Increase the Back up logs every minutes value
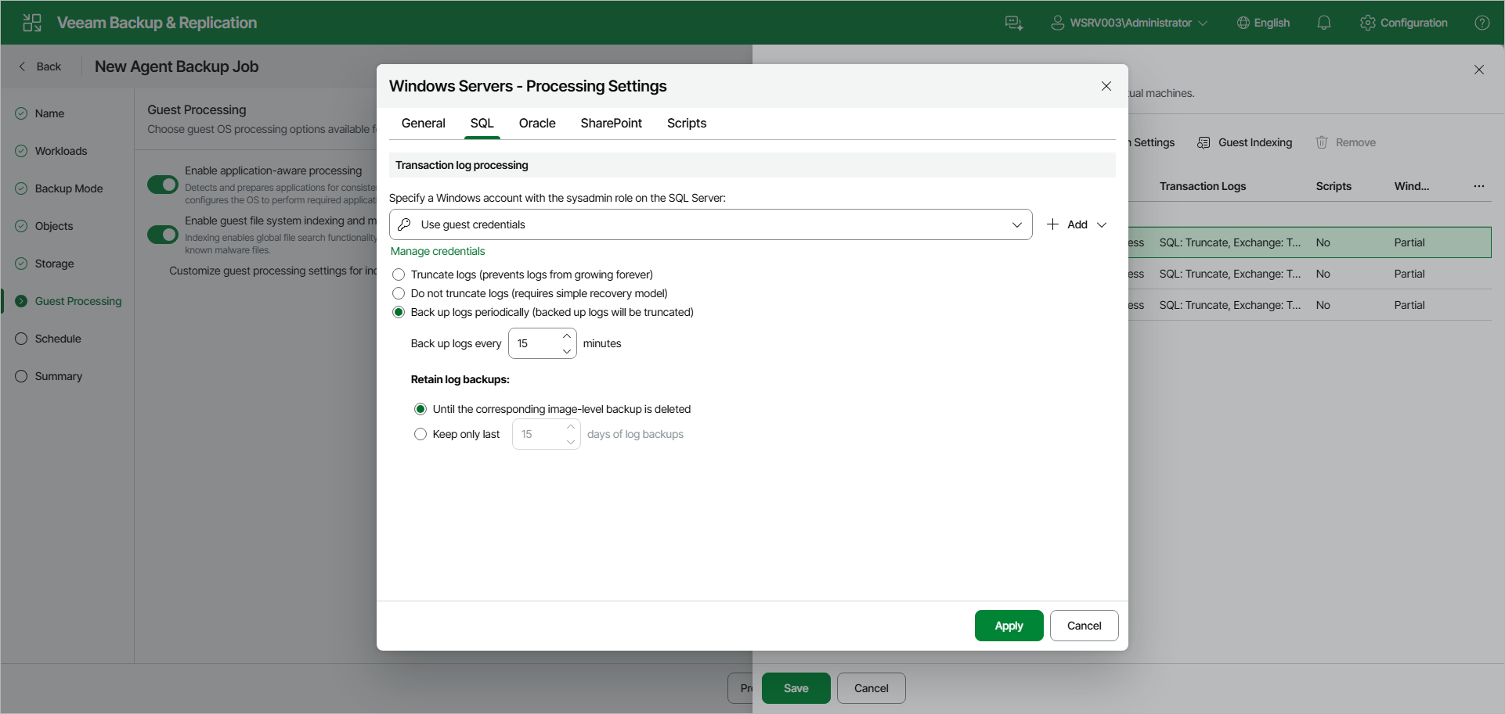This screenshot has width=1505, height=714. (567, 336)
